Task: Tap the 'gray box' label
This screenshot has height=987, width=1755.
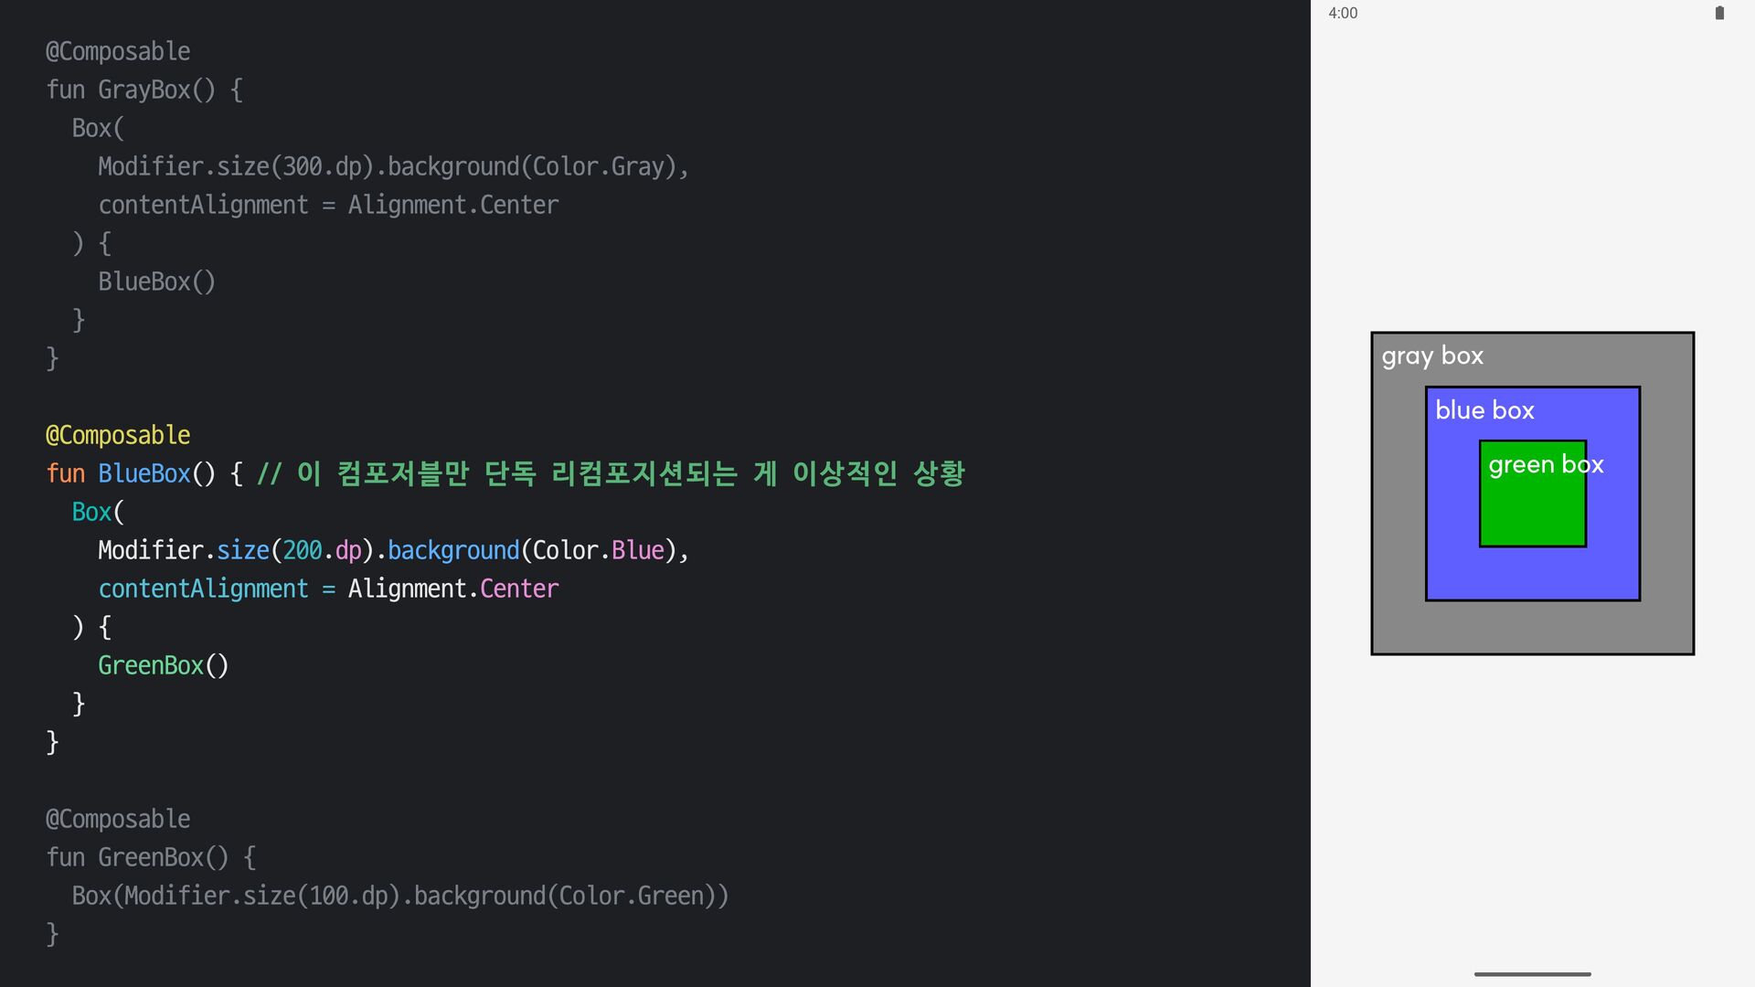Action: (x=1432, y=356)
